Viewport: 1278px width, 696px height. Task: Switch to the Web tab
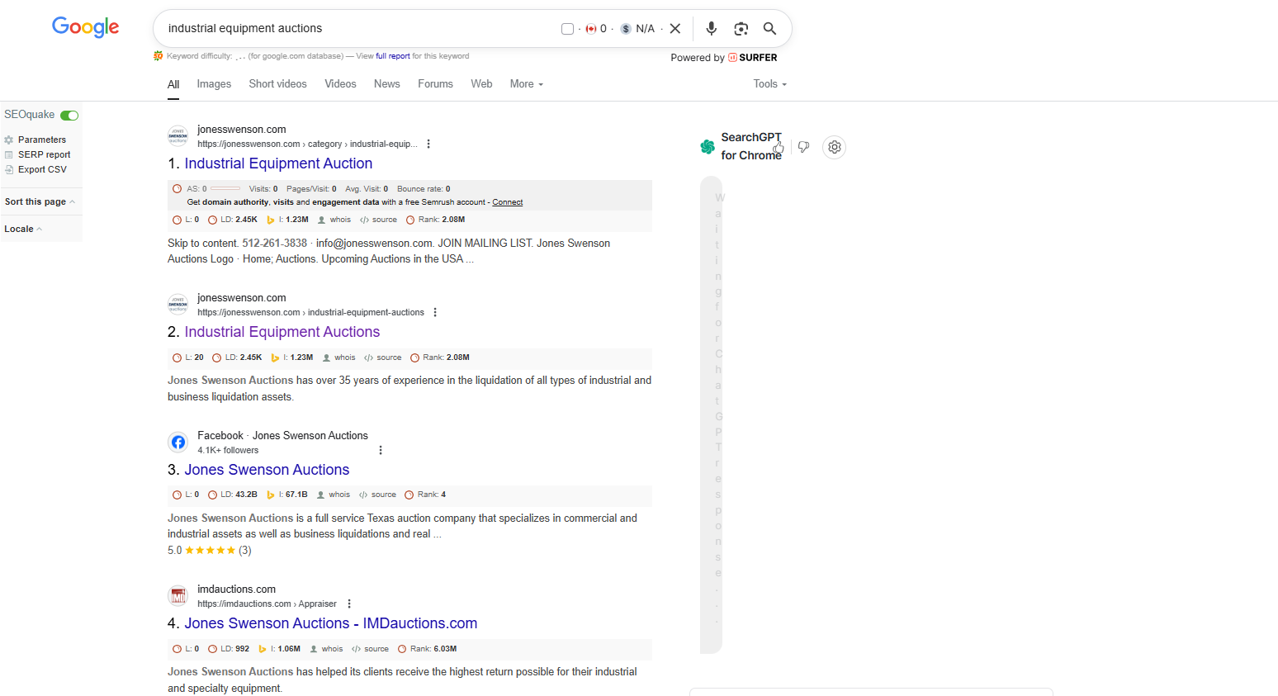pos(481,84)
